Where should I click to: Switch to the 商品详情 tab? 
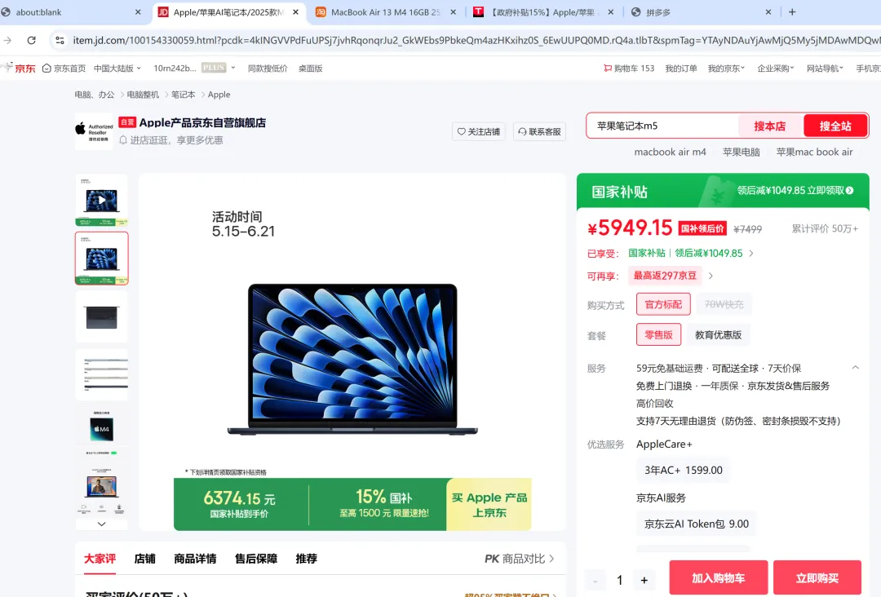(195, 559)
